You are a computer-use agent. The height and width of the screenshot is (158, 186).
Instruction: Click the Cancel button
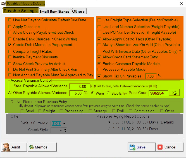coord(170,147)
